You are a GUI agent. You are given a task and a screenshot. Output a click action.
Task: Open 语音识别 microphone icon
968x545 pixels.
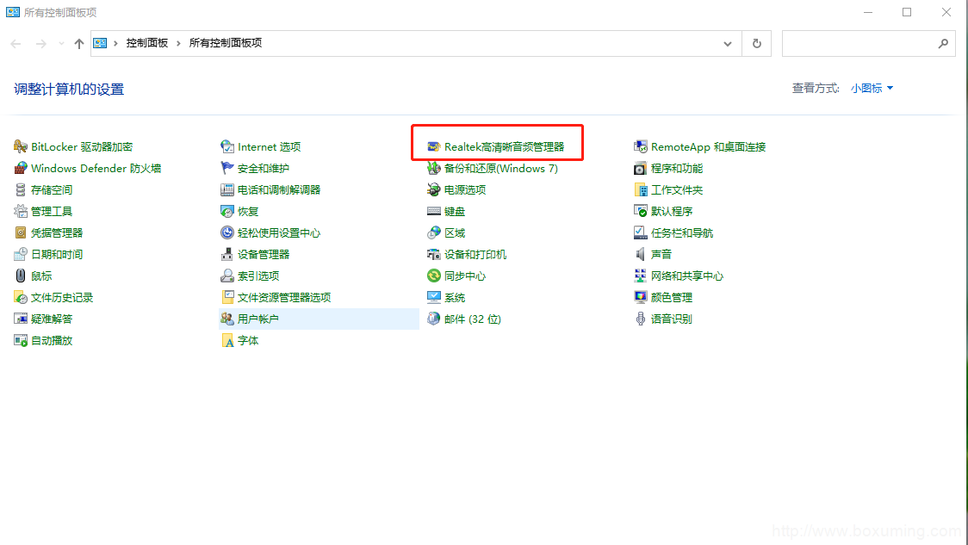tap(641, 319)
